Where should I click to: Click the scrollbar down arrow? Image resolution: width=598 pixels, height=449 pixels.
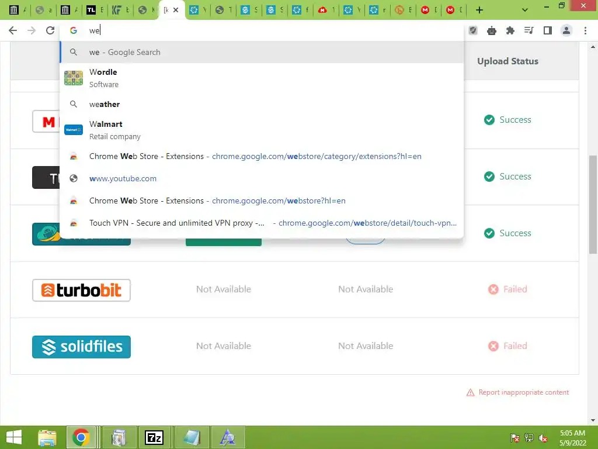pyautogui.click(x=593, y=420)
